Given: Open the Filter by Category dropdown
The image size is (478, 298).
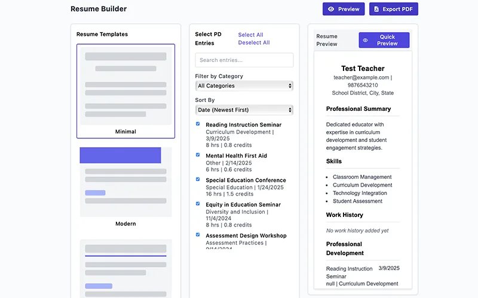Looking at the screenshot, I should click(x=244, y=86).
